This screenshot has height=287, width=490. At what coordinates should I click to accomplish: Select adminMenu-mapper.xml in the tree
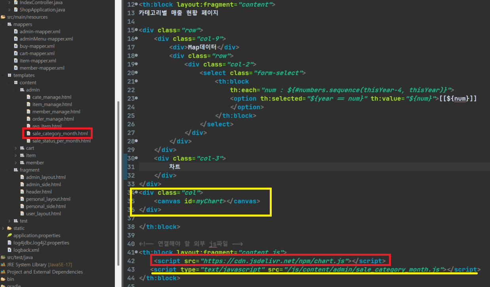[46, 39]
